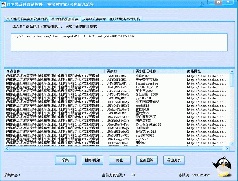
Task: Select the row for buyer 小飞网络营销站
Action: pos(117,102)
